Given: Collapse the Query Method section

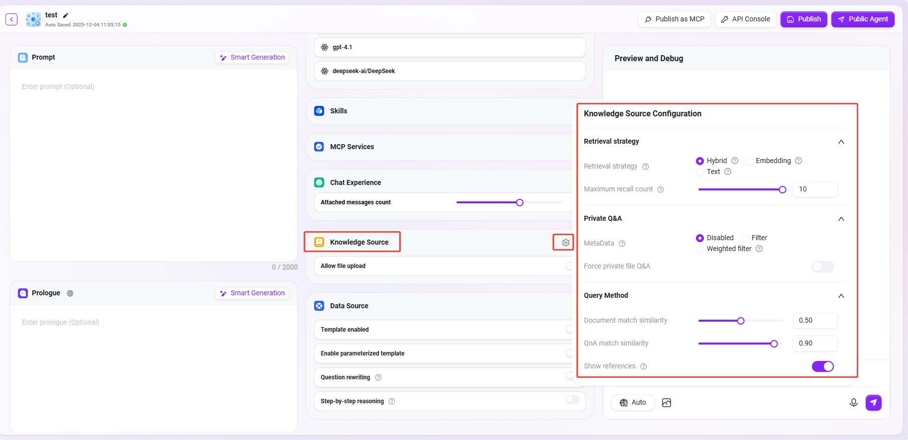Looking at the screenshot, I should click(841, 296).
